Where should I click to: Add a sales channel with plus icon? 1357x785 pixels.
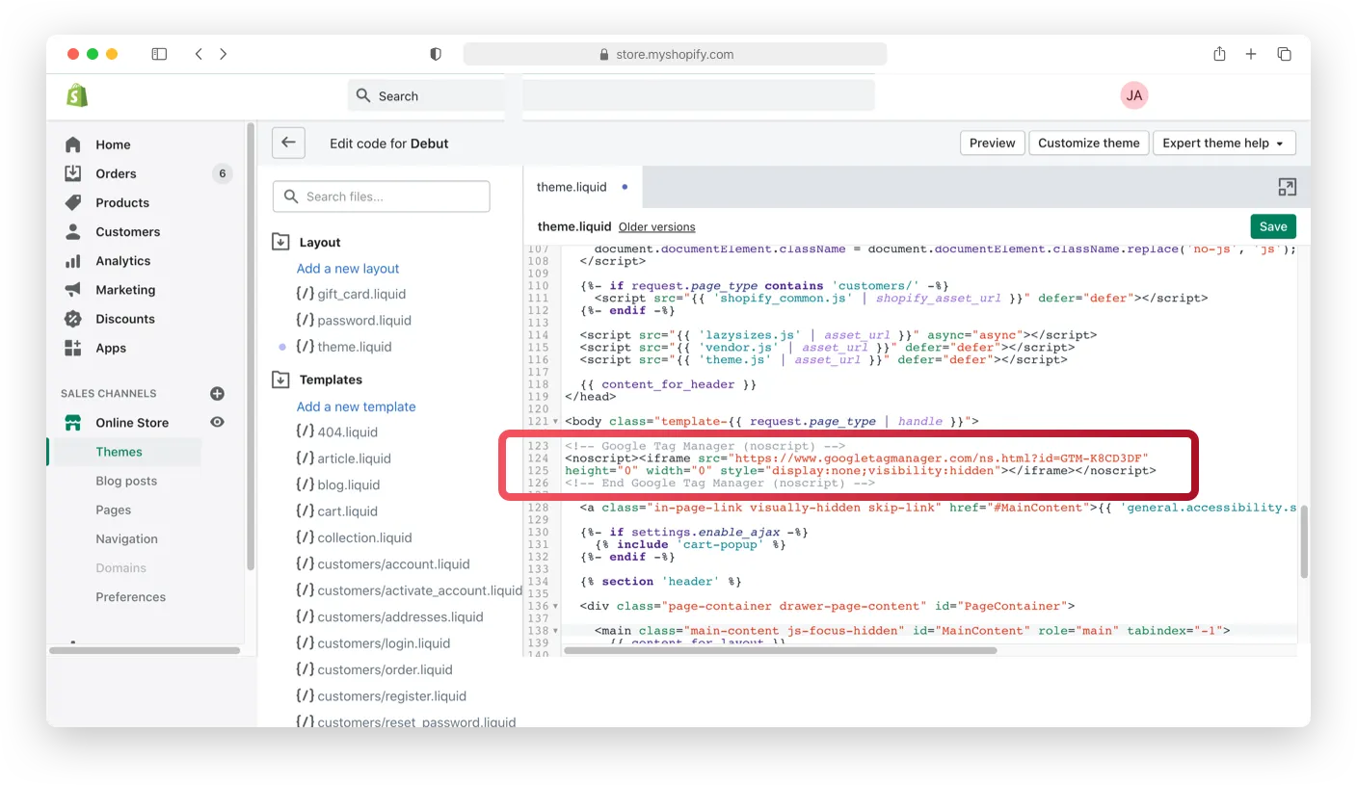coord(217,393)
